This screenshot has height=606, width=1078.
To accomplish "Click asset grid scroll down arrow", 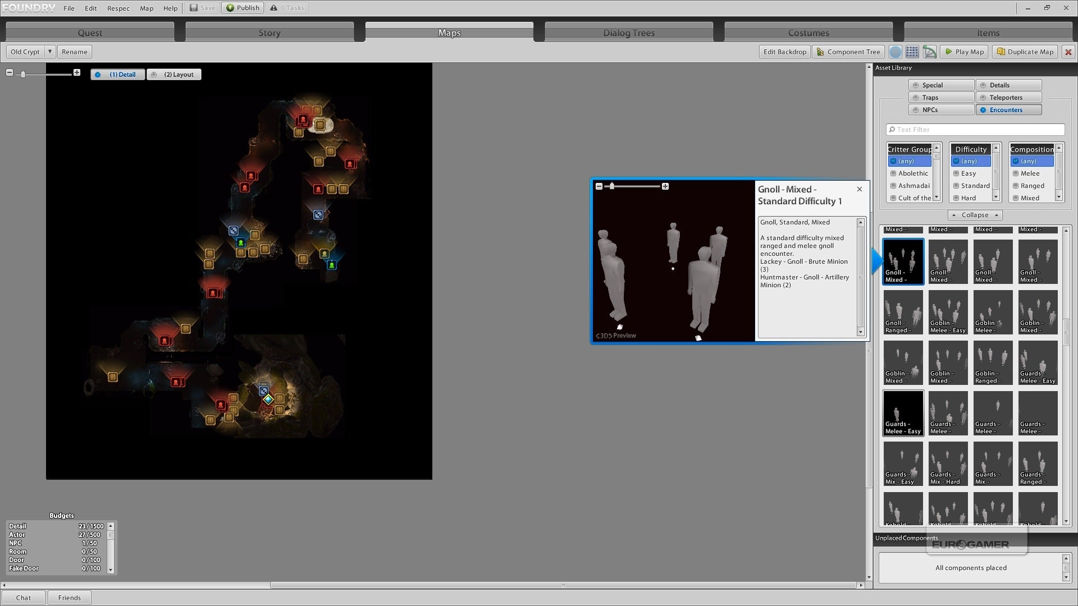I will coord(1066,522).
